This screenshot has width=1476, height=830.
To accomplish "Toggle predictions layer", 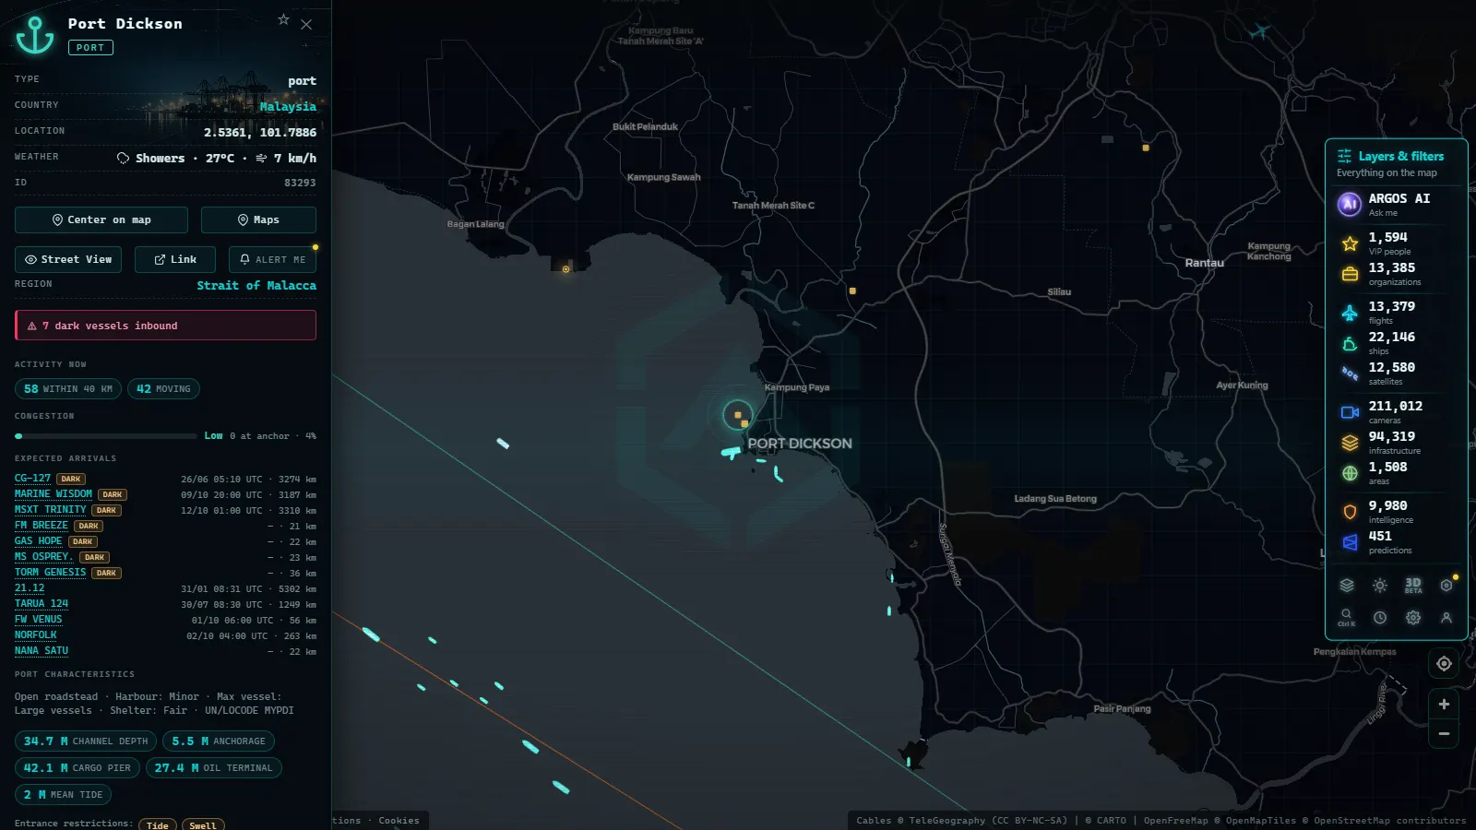I will [1350, 542].
